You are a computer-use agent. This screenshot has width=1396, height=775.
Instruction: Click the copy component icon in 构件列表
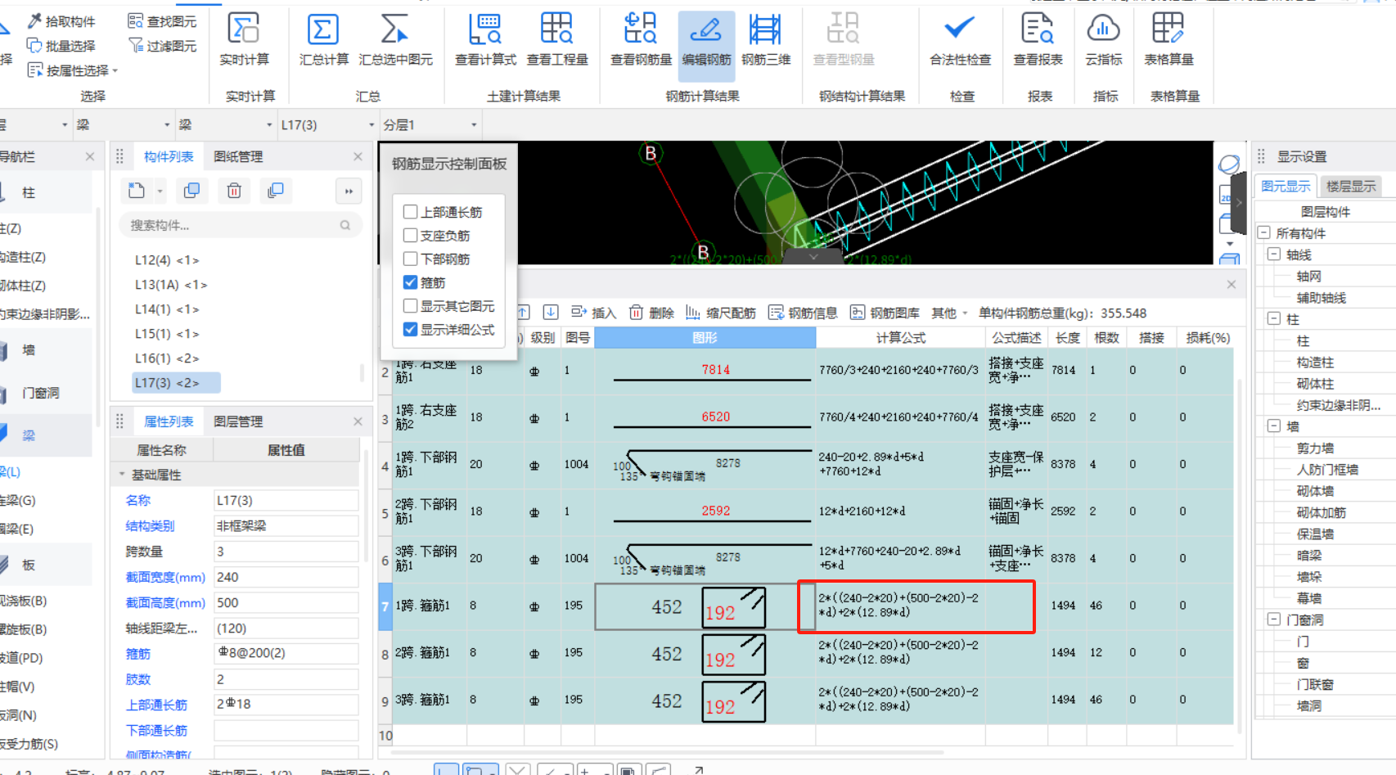tap(192, 191)
